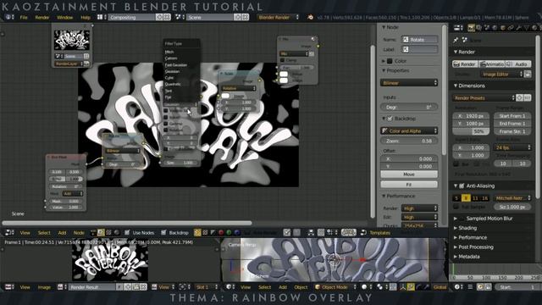Open the Global orientation dropdown
The width and height of the screenshot is (542, 305).
(440, 287)
